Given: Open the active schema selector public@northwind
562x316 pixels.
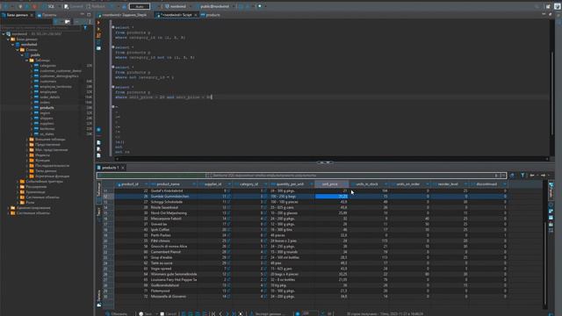Looking at the screenshot, I should click(x=213, y=6).
